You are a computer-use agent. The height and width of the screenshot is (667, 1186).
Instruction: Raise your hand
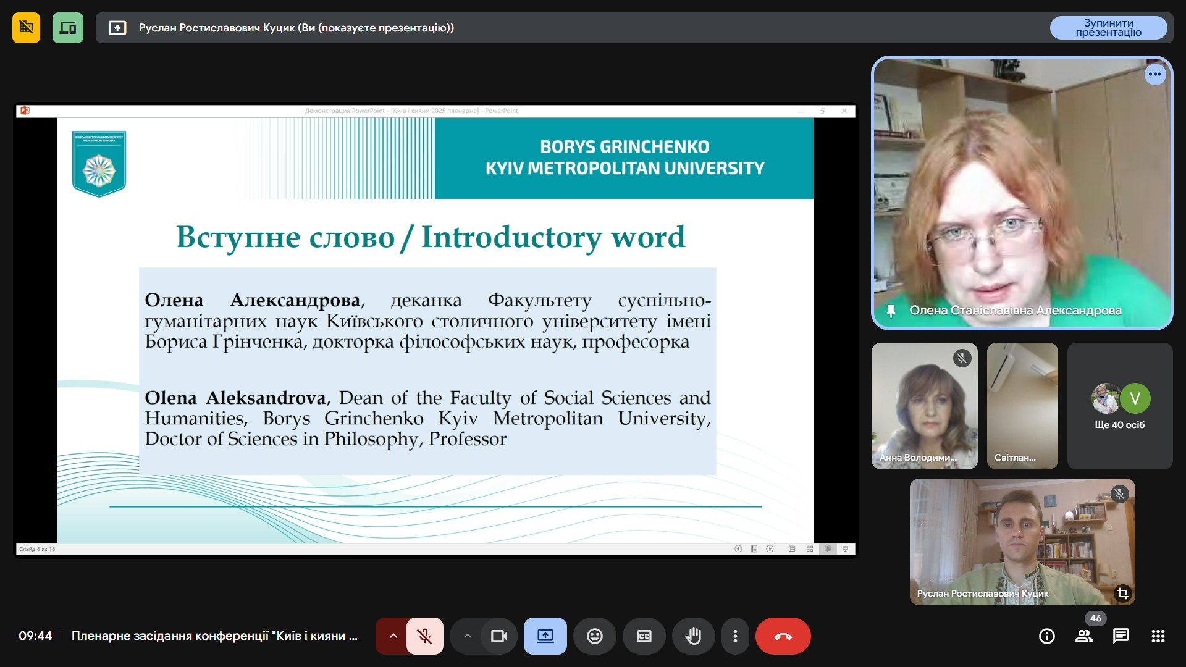pos(693,636)
